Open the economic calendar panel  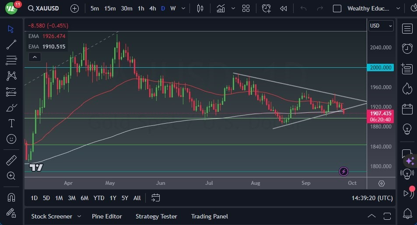pos(407,109)
